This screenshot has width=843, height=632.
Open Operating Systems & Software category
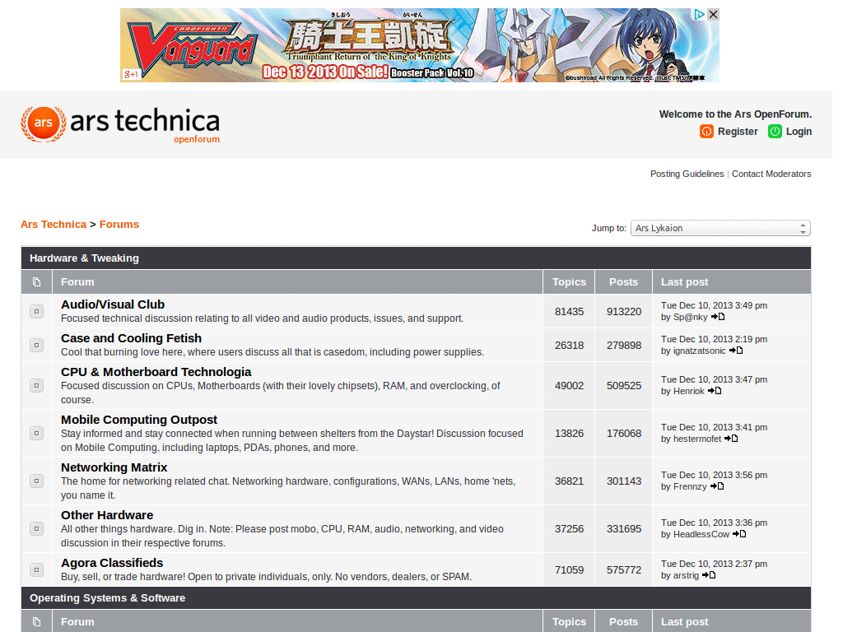(108, 598)
